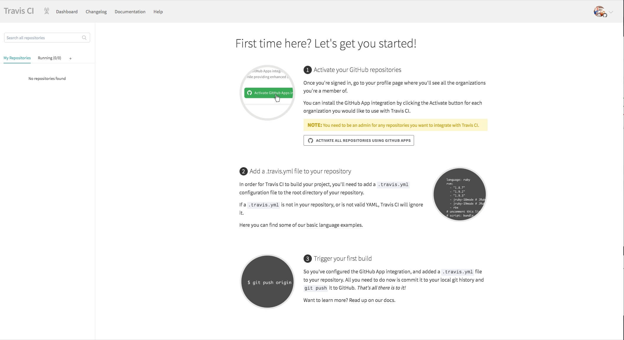Open the Help link in header
The height and width of the screenshot is (340, 624).
(x=158, y=12)
